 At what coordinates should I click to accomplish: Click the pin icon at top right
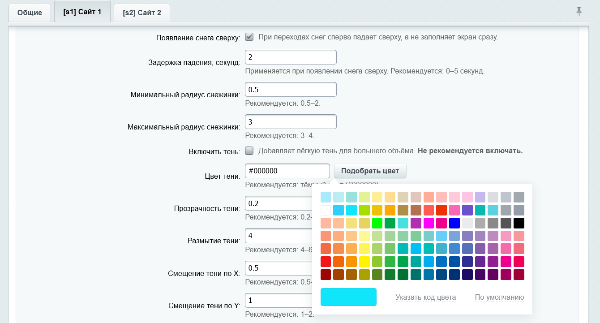(579, 12)
